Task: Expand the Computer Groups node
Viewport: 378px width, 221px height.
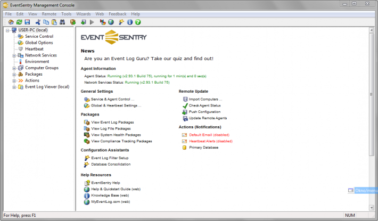Action: 14,68
